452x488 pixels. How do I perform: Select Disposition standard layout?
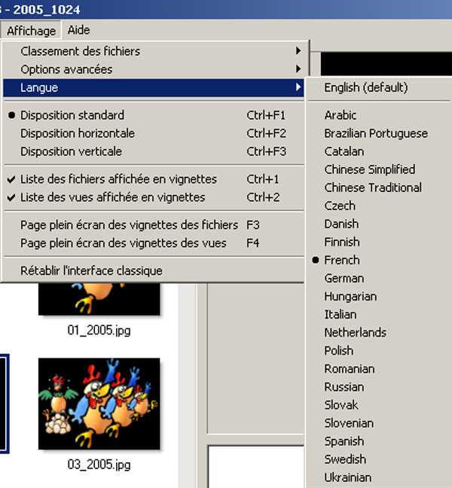point(154,115)
